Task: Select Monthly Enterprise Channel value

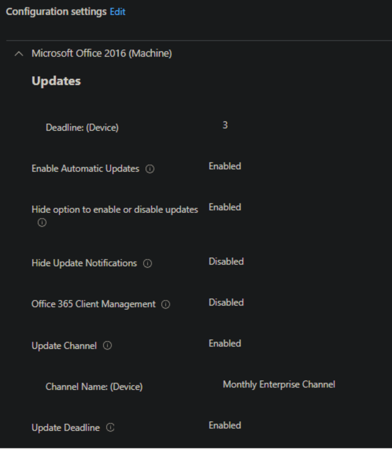Action: (x=279, y=384)
